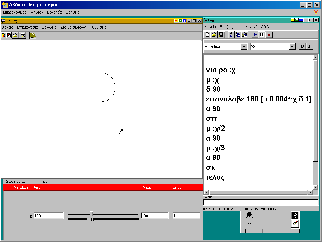Open Εργαλείο menu in Καμβάς window
Screen dimensions: 322x242
click(49, 27)
